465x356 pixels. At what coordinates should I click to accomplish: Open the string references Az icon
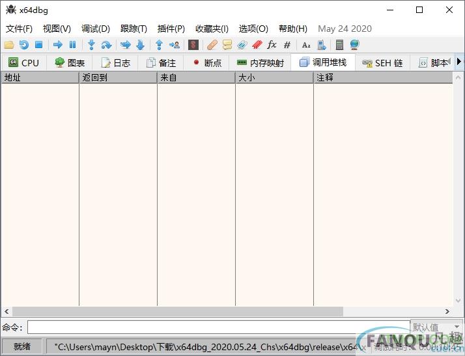(x=306, y=45)
